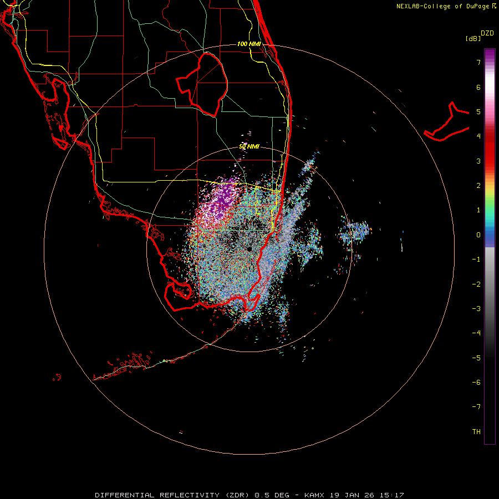This screenshot has width=499, height=499.
Task: Click the DZD color scale title
Action: [487, 33]
